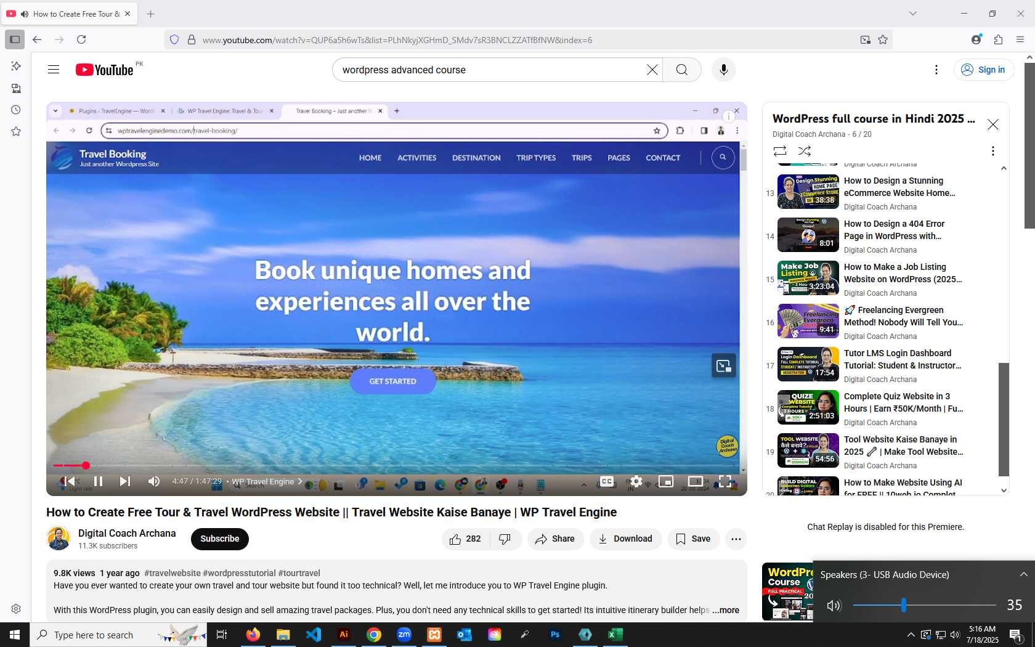Open the YouTube guide hamburger menu

click(x=54, y=70)
